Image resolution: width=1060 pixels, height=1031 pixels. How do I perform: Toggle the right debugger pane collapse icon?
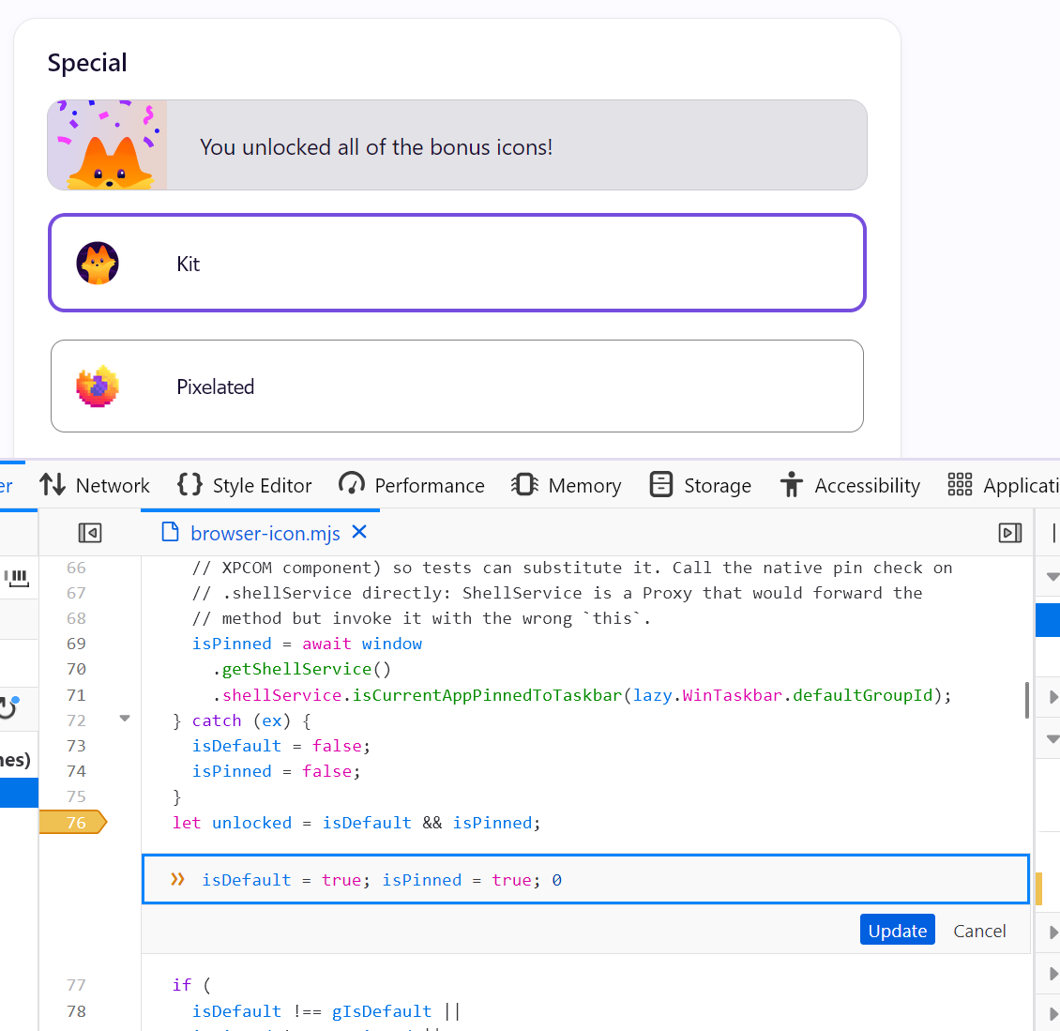pyautogui.click(x=1010, y=533)
